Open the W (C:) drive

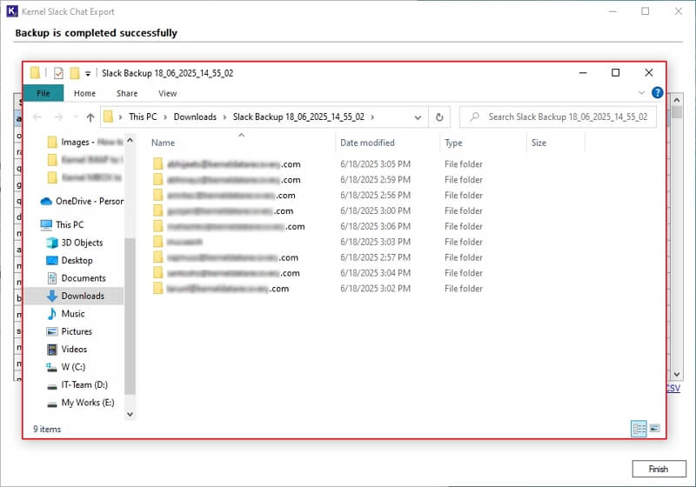[x=66, y=367]
